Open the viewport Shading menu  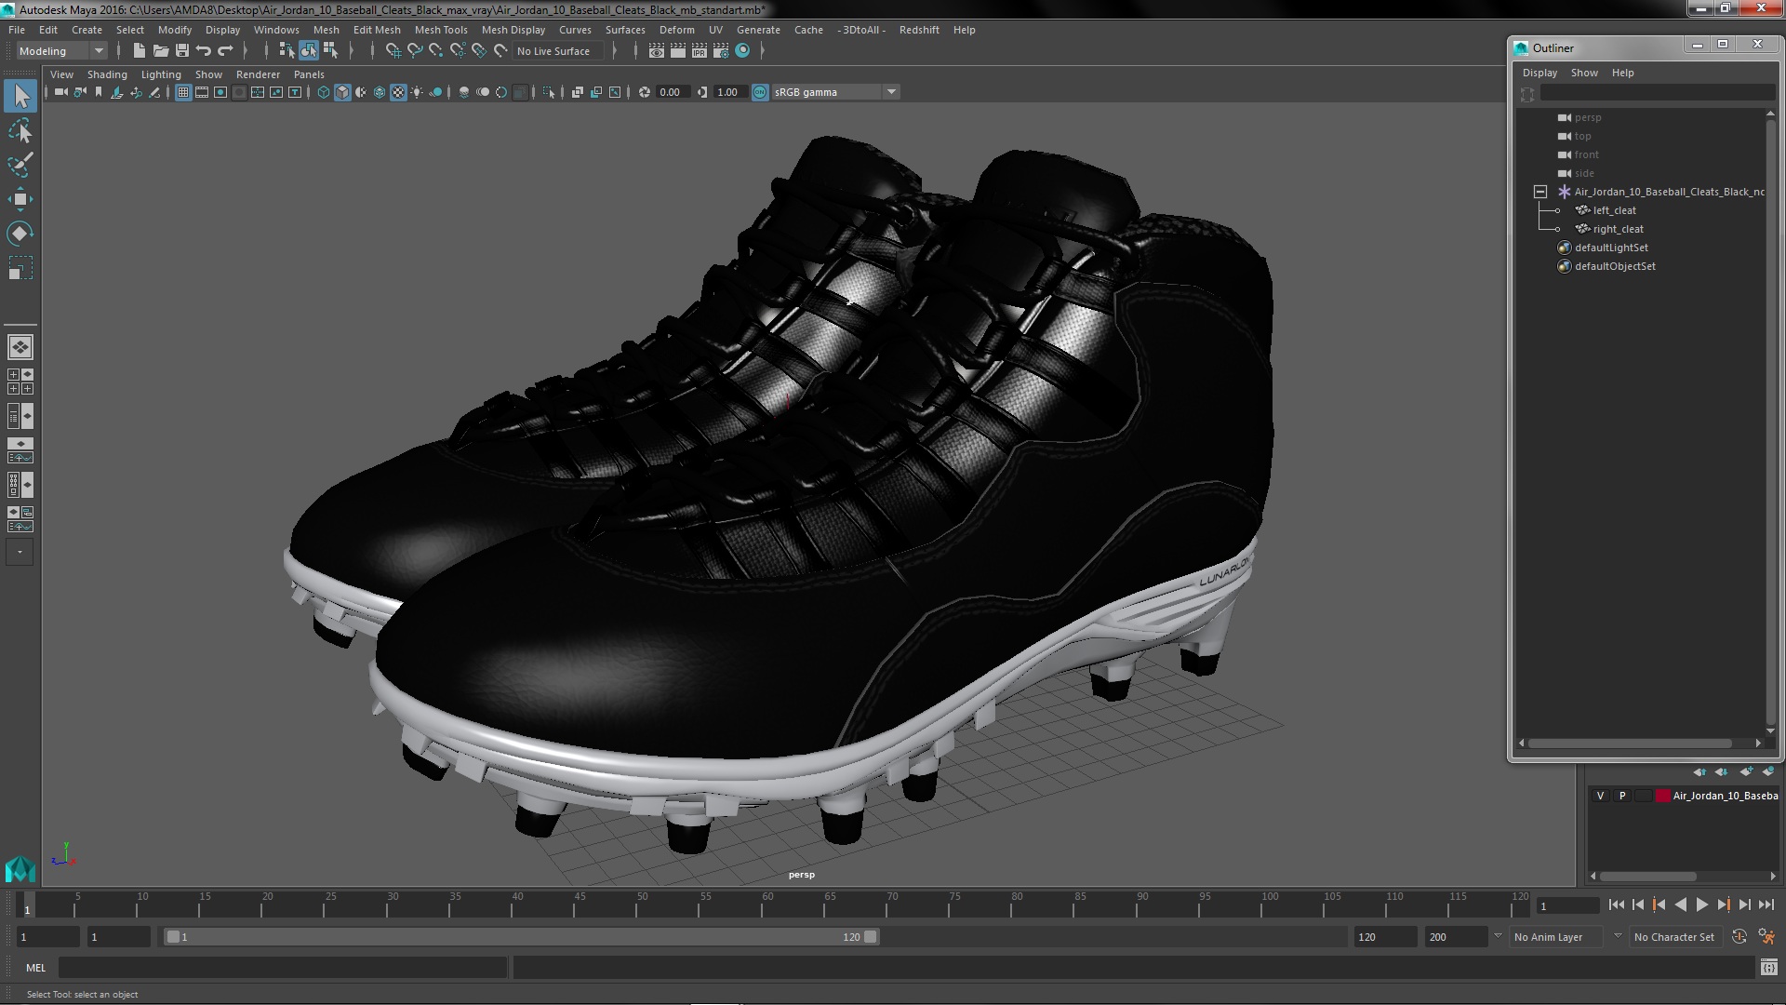[x=107, y=74]
